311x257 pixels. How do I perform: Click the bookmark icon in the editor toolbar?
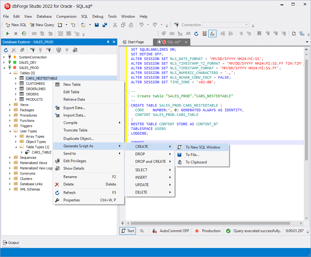[259, 34]
